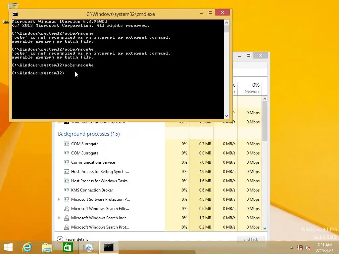
Task: Select the KMS Connection Broker row
Action: coord(158,190)
